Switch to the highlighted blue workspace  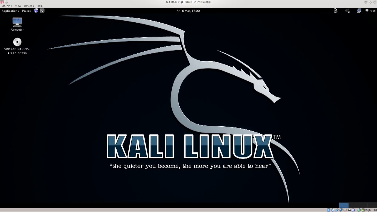click(x=344, y=205)
